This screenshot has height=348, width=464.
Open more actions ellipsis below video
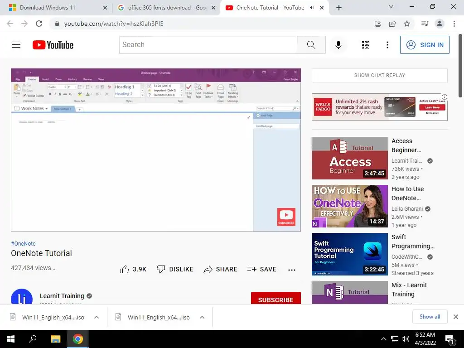(292, 270)
